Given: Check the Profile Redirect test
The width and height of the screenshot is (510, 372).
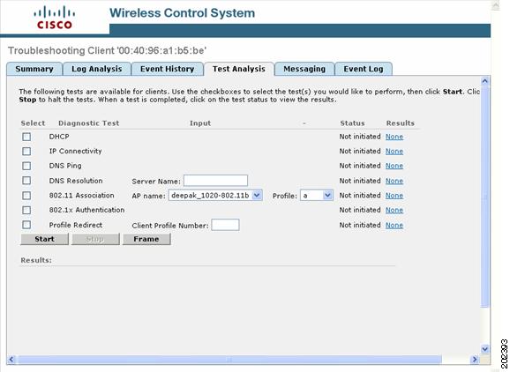Looking at the screenshot, I should coord(26,225).
